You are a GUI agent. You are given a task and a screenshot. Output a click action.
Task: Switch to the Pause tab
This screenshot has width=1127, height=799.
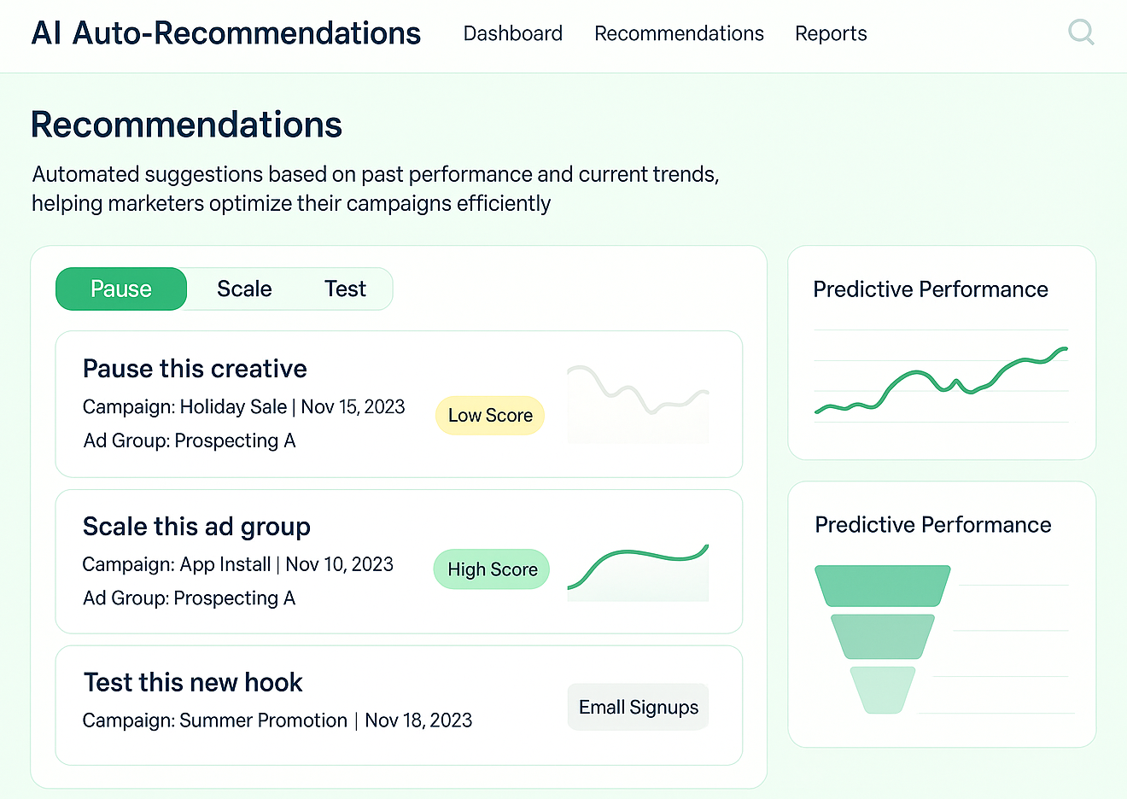coord(120,289)
